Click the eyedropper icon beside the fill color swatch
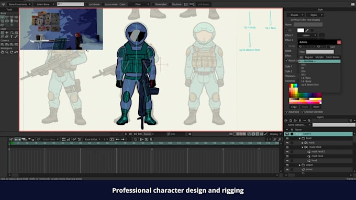Viewport: 356px width, 200px height. coord(307,30)
